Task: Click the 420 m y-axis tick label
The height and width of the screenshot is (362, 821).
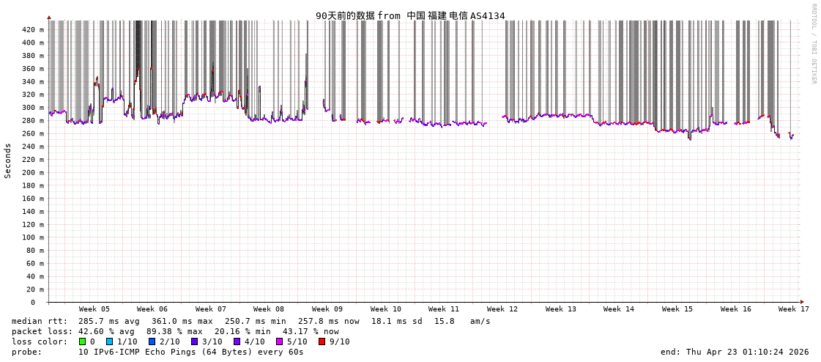Action: coord(34,30)
